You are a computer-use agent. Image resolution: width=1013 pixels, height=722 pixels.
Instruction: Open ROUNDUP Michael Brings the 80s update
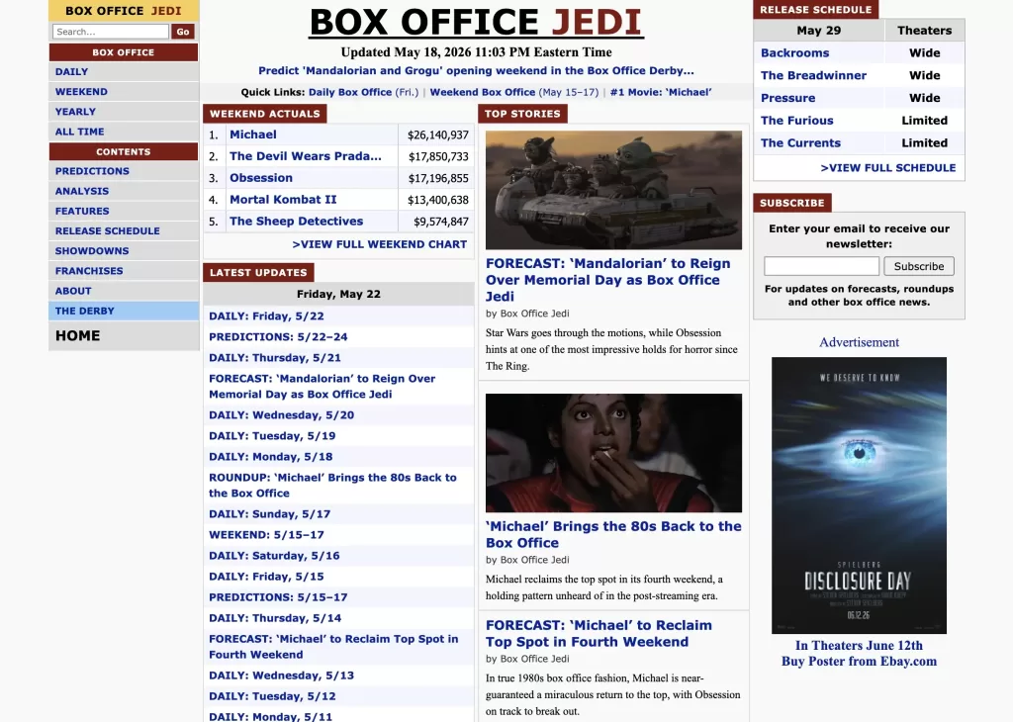pos(332,486)
